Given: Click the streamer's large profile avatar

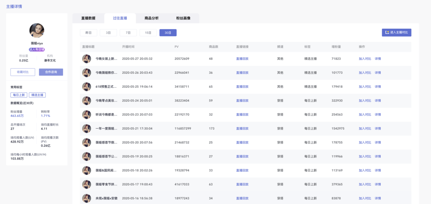Looking at the screenshot, I should [x=37, y=30].
